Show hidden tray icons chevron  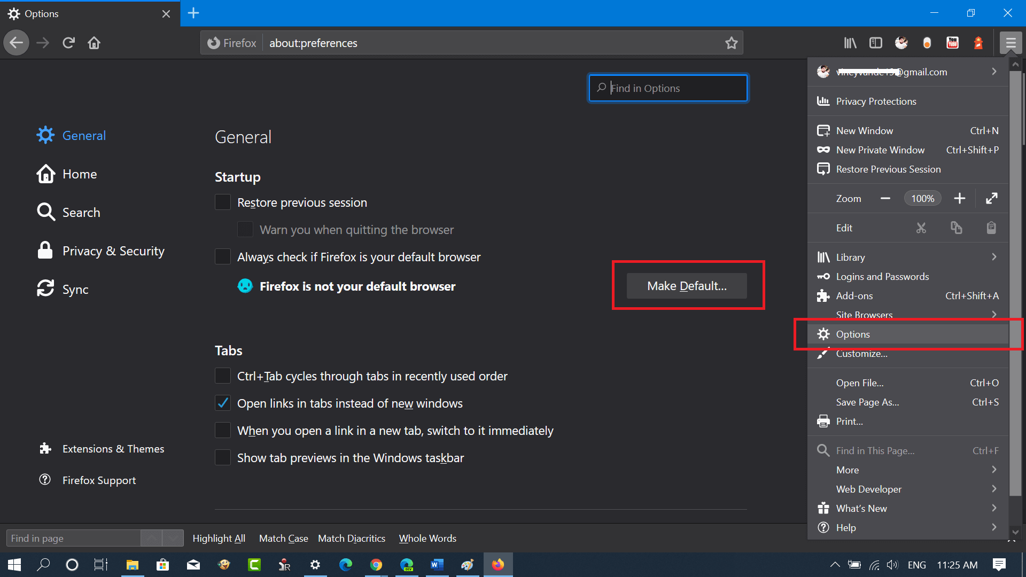(x=835, y=565)
